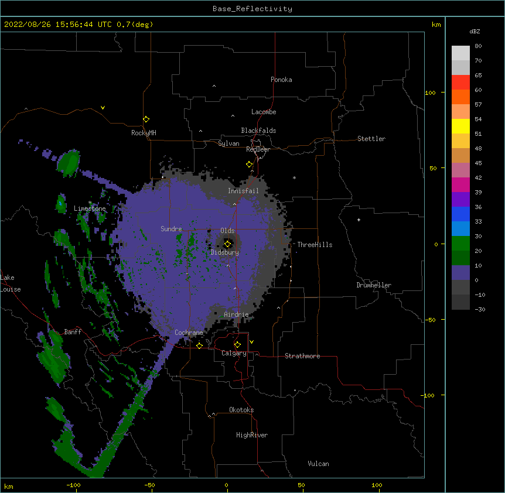This screenshot has height=493, width=505.
Task: Click the Olds city label
Action: coord(227,231)
